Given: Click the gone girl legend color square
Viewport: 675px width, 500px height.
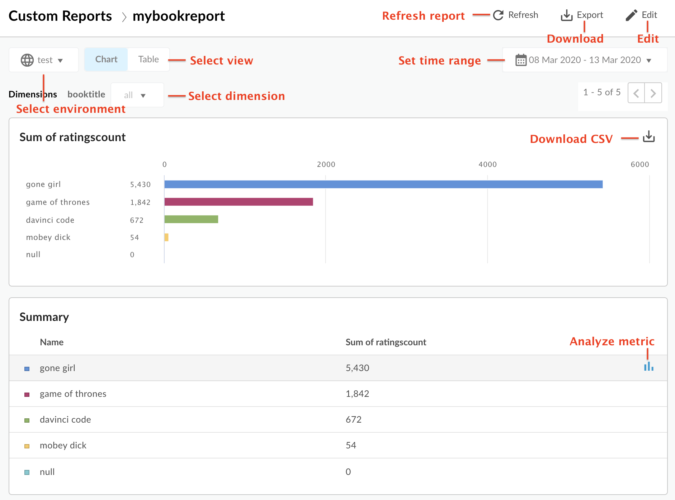Looking at the screenshot, I should click(27, 368).
